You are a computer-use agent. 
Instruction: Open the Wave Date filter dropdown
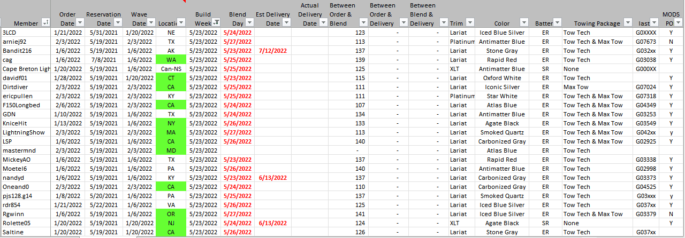click(151, 22)
